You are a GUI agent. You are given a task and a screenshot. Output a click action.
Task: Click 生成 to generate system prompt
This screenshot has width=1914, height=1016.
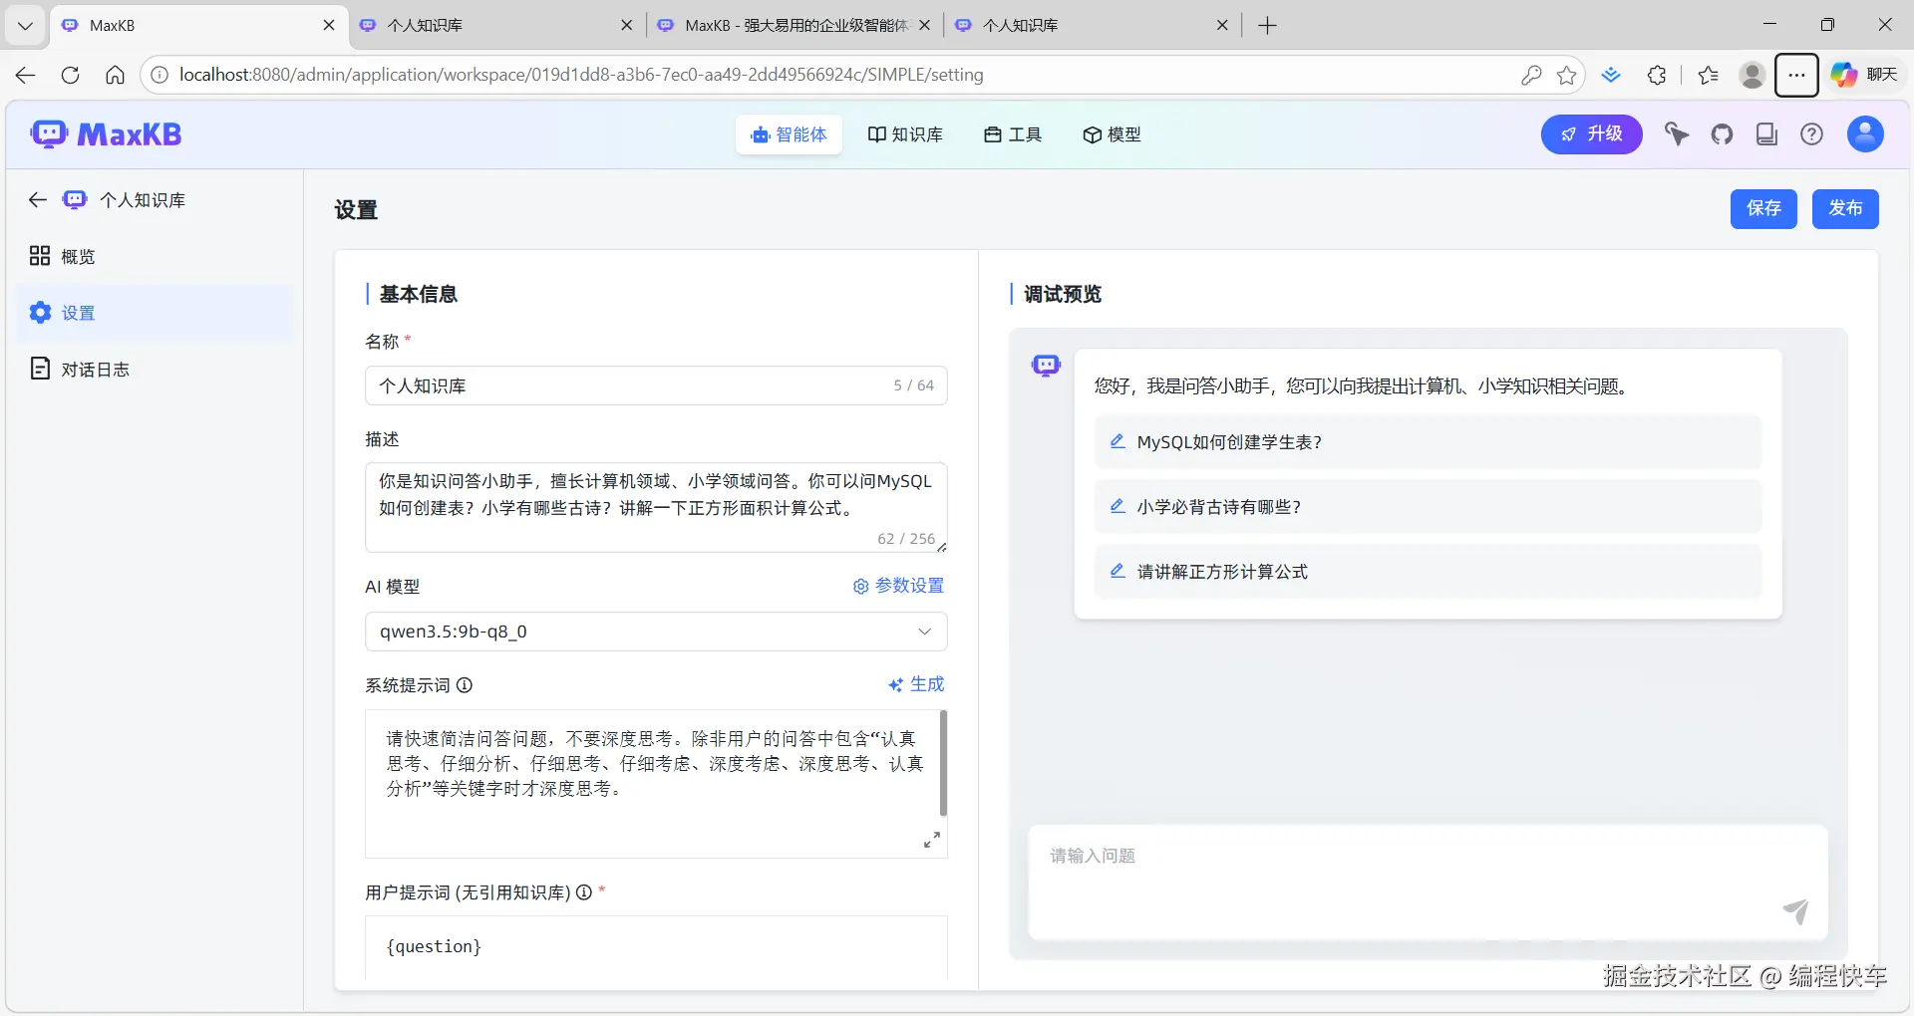coord(916,684)
